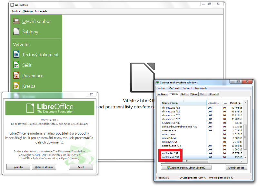Screen dimensions: 258x186
Task: Click Zobrazit procesy všech uživatelů button
Action: (186, 168)
